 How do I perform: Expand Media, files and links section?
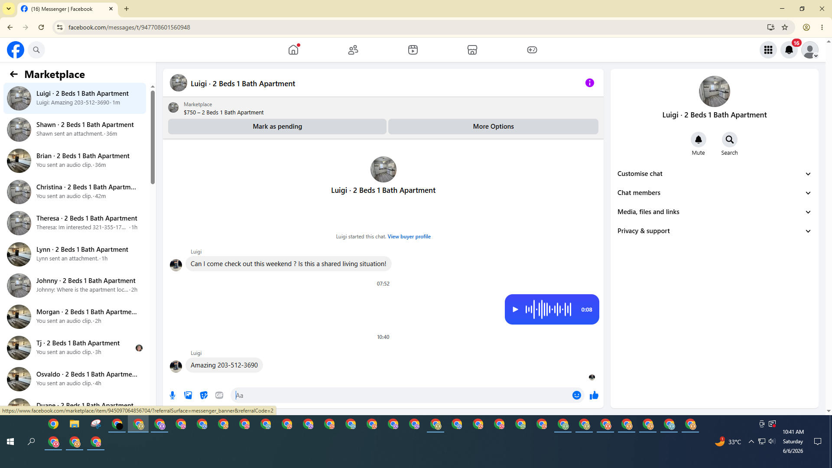pyautogui.click(x=714, y=212)
